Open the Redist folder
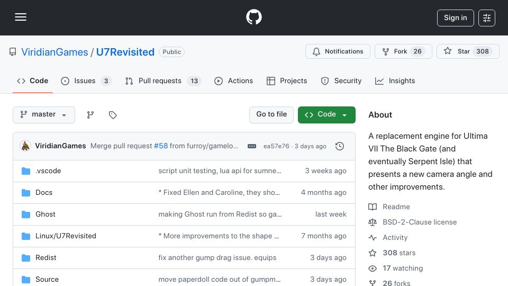Viewport: 508px width, 286px height. coord(46,258)
